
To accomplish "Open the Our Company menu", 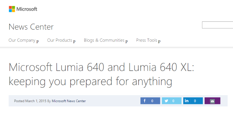I will [22, 40].
